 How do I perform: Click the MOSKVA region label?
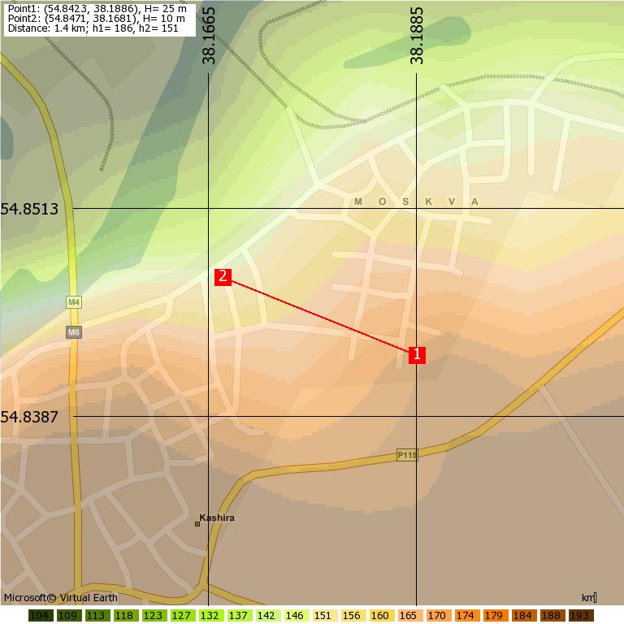tap(416, 201)
